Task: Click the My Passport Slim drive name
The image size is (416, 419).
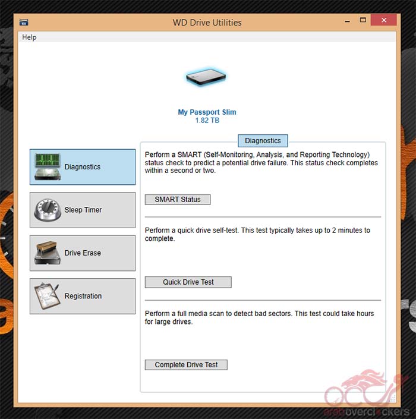Action: [207, 112]
